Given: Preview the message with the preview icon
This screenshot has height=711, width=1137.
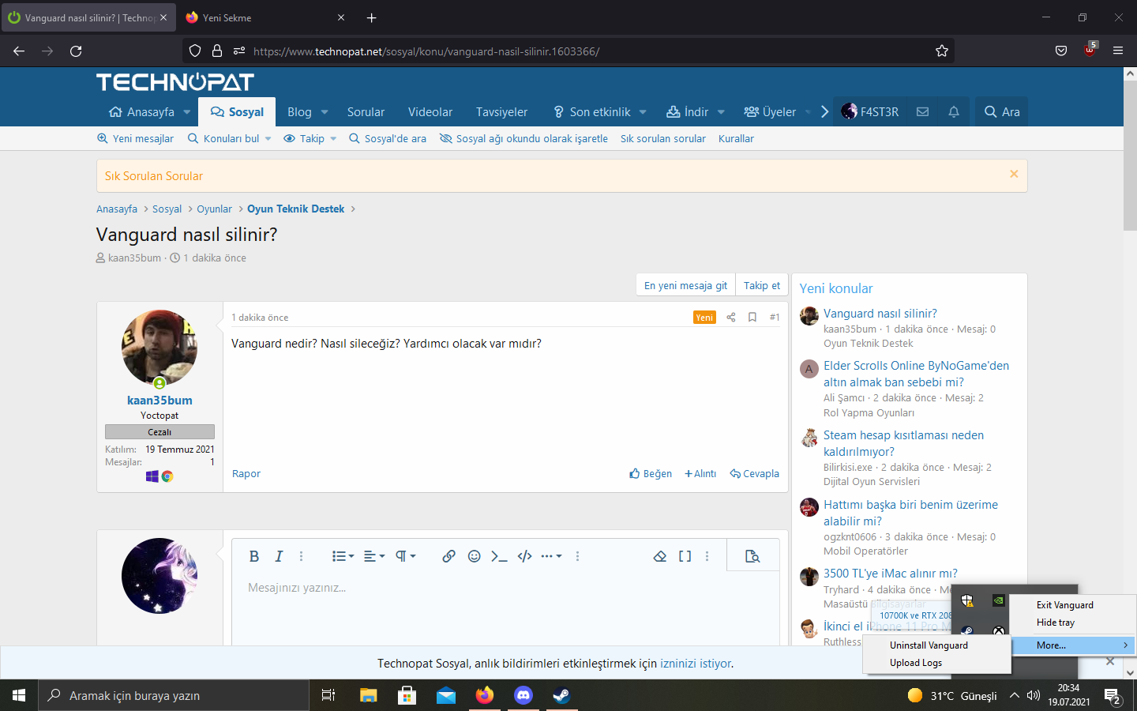Looking at the screenshot, I should 752,556.
